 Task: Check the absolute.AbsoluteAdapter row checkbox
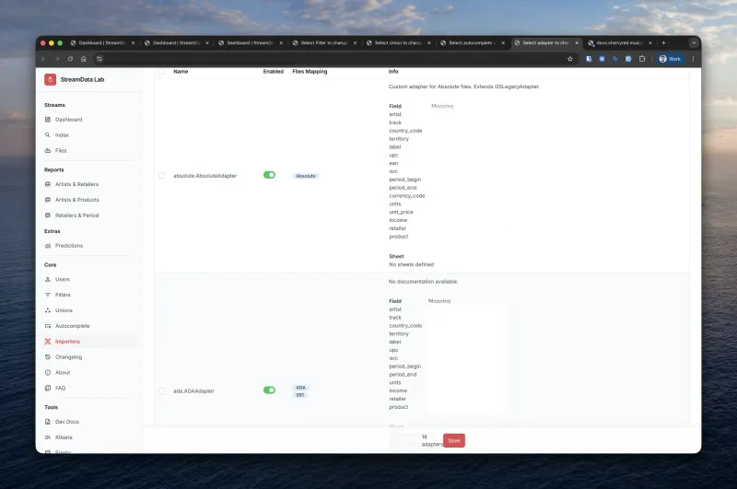(x=162, y=175)
